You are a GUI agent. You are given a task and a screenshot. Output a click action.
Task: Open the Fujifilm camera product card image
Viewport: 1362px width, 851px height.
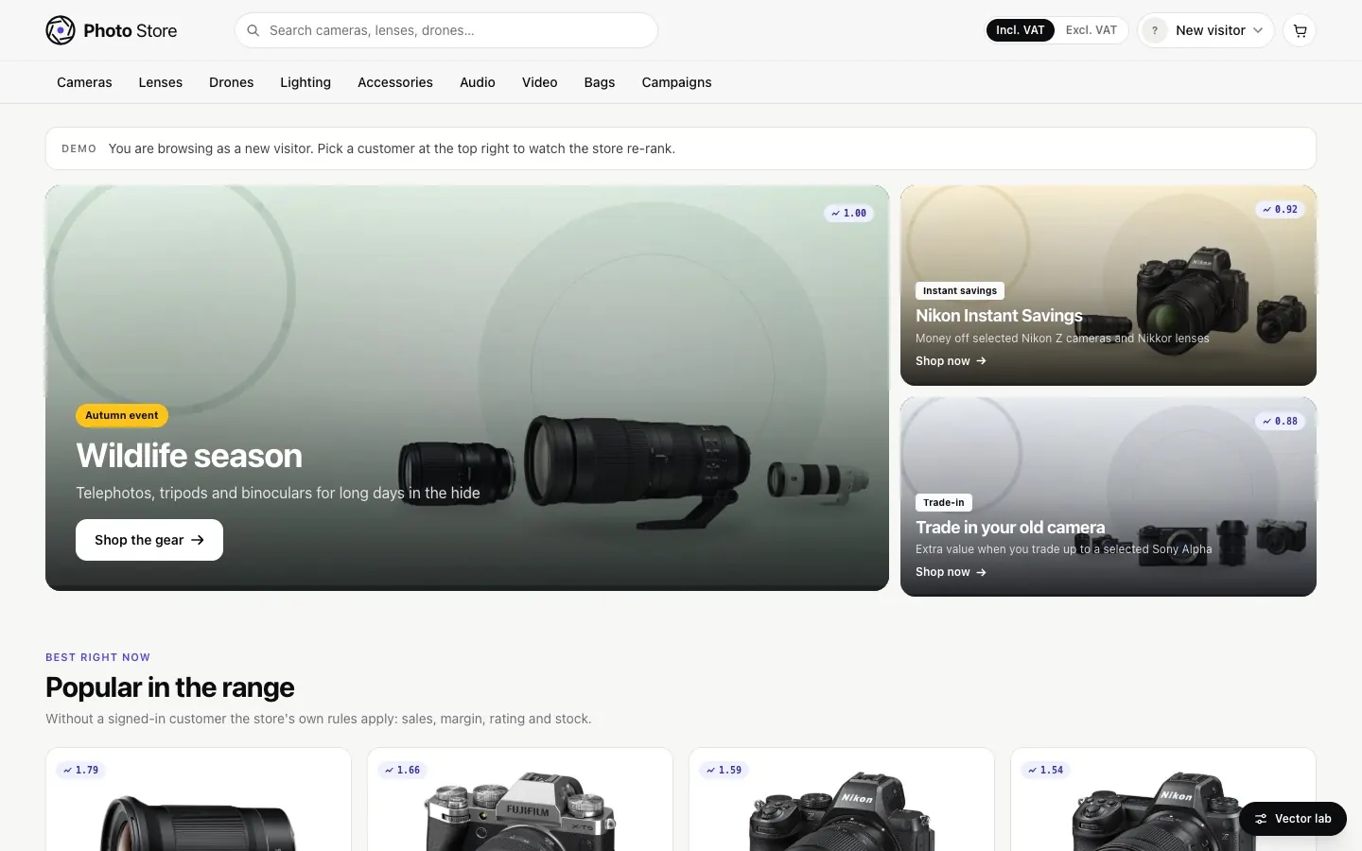pos(520,813)
